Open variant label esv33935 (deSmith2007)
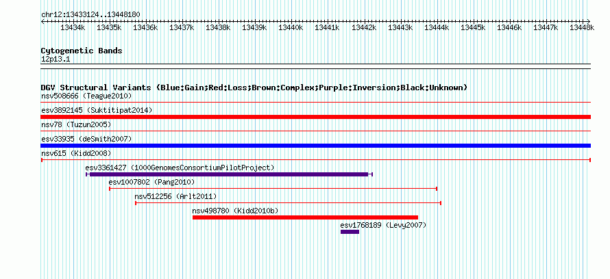This screenshot has height=279, width=610. click(86, 139)
